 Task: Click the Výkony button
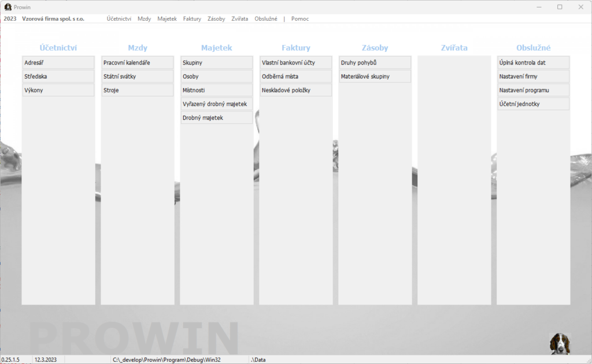pyautogui.click(x=58, y=90)
